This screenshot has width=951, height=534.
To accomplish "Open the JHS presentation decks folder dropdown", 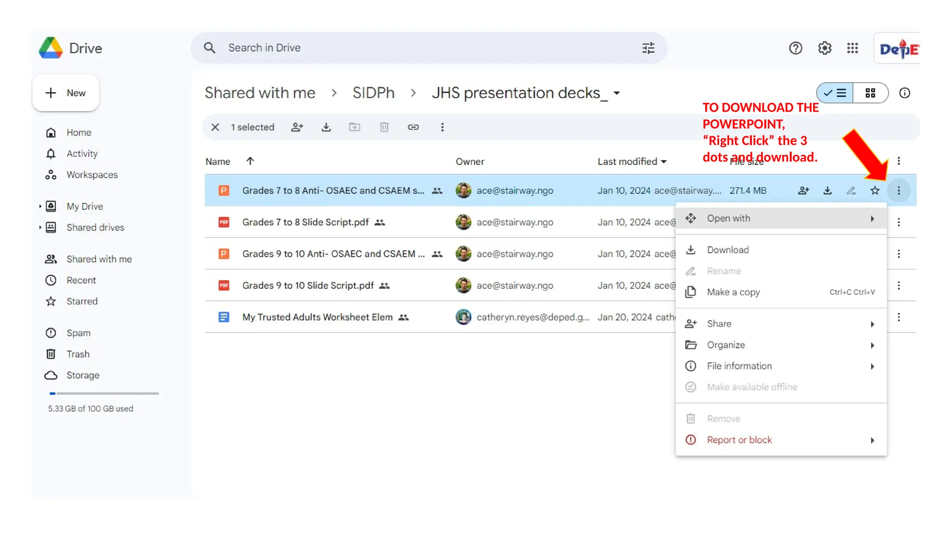I will 617,93.
